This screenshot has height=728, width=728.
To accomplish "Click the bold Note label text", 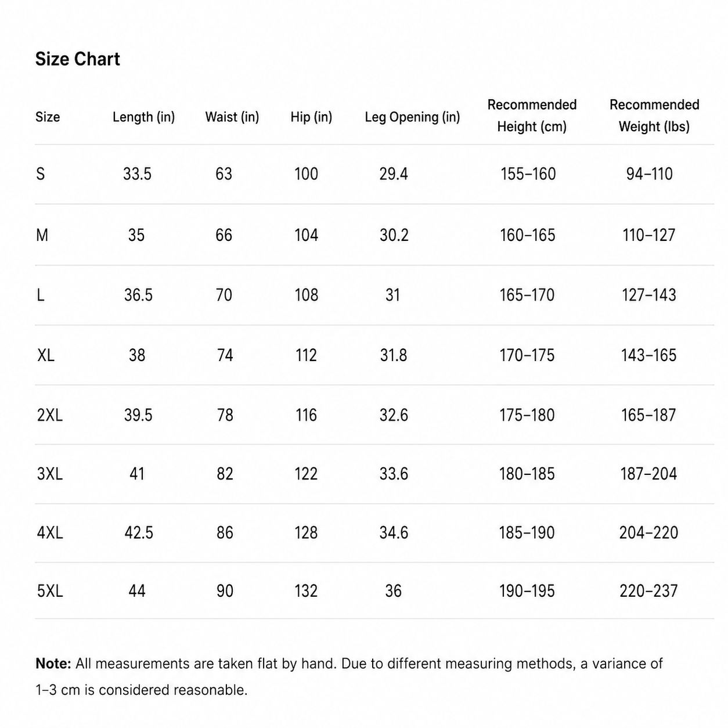I will (53, 664).
